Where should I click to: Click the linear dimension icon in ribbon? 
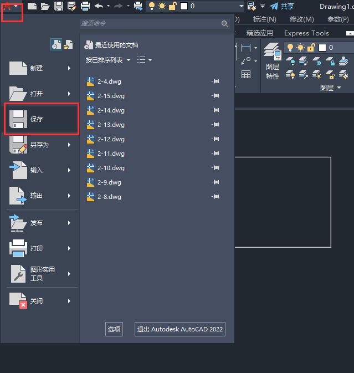246,48
